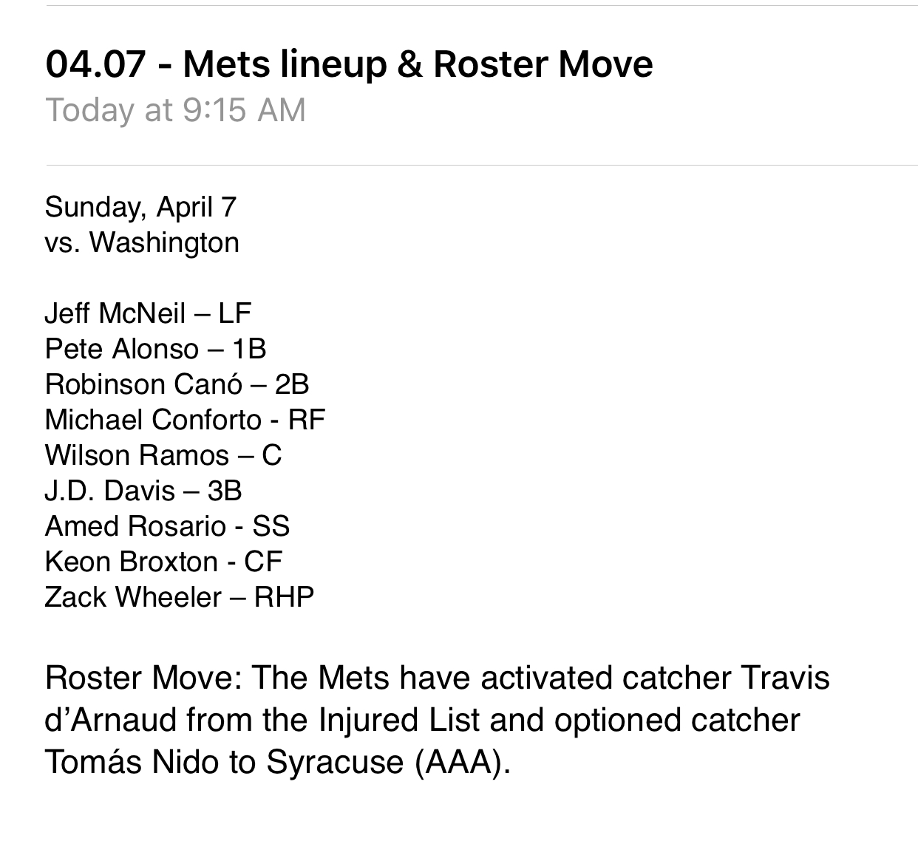Click the "vs. Washington" line
The image size is (918, 841).
[142, 242]
